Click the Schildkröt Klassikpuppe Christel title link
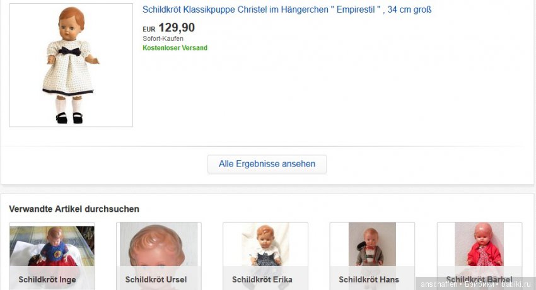This screenshot has height=290, width=536. 287,10
